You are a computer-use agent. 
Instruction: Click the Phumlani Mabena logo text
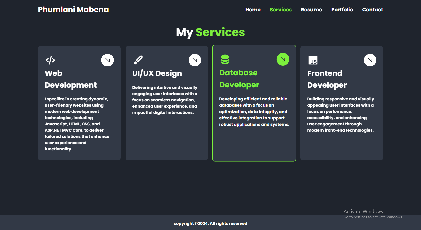point(73,10)
